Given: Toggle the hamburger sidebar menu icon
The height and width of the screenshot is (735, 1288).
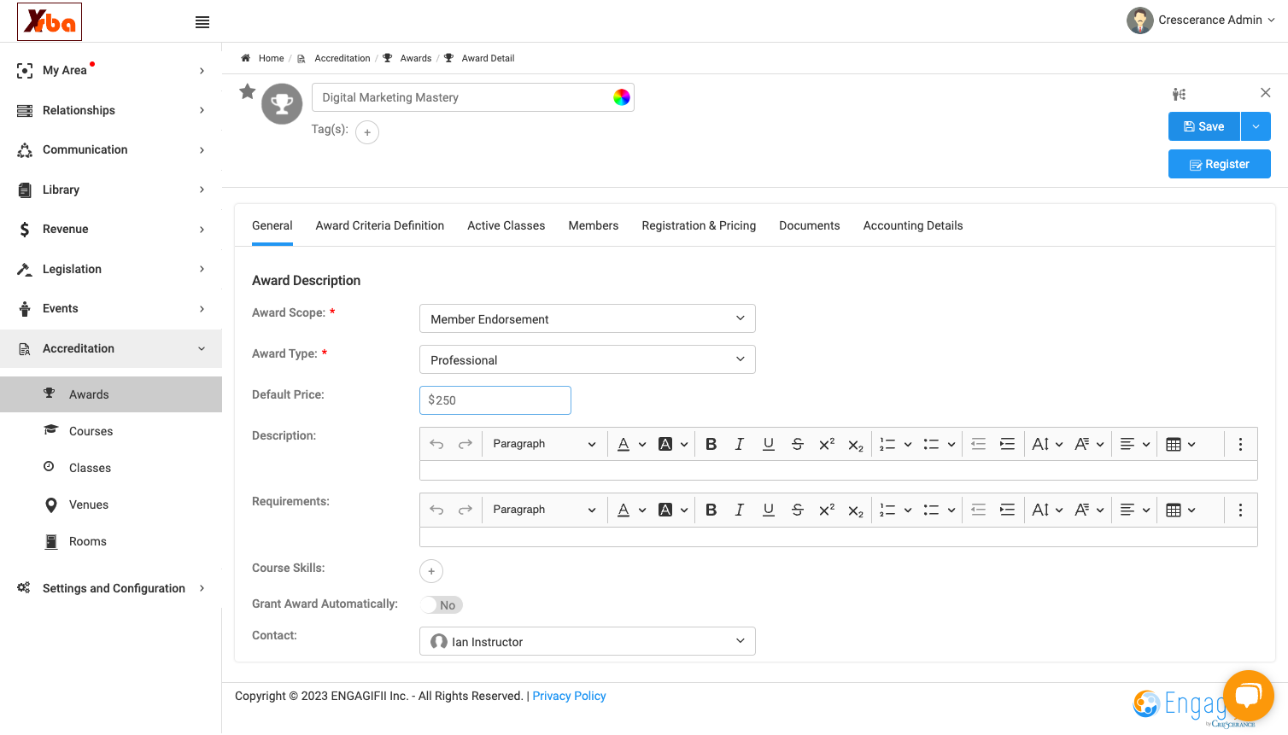Looking at the screenshot, I should pyautogui.click(x=202, y=22).
